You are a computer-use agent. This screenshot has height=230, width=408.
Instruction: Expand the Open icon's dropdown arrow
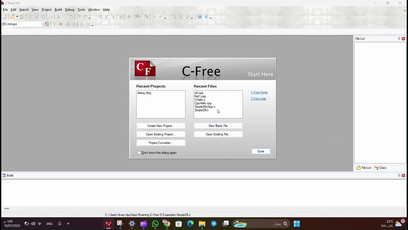[x=17, y=17]
